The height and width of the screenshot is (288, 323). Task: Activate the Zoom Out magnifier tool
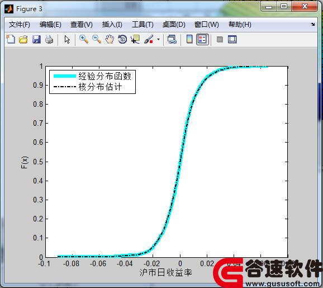point(97,39)
